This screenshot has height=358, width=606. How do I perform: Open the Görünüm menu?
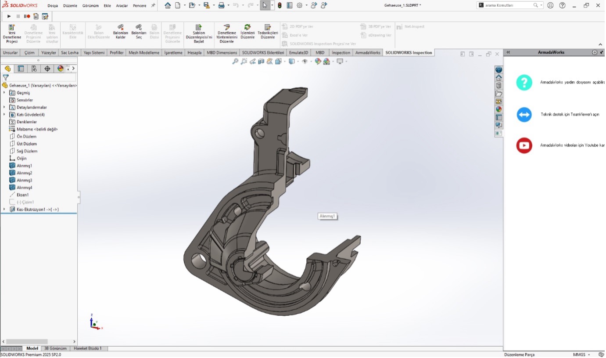[90, 6]
